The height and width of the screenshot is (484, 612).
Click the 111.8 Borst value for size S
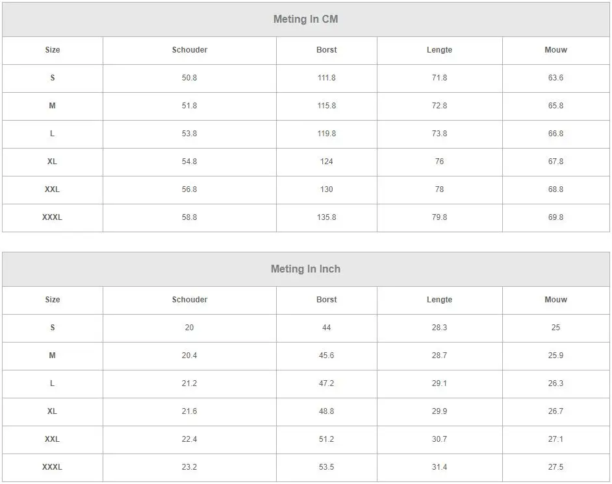tap(327, 78)
